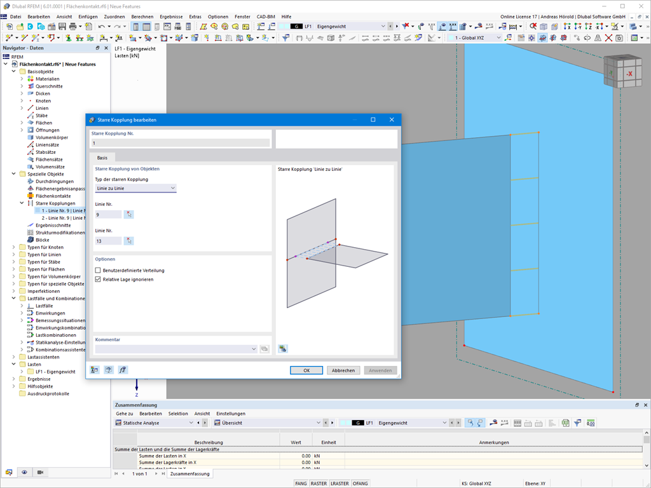Click the new node tool icon
Viewport: 651px width, 488px height.
[x=9, y=37]
